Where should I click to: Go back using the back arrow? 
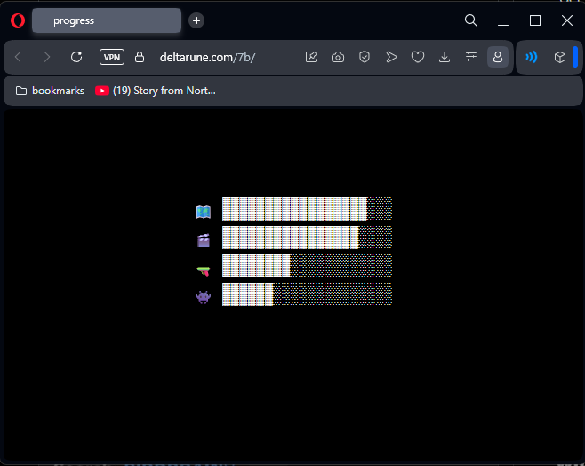pyautogui.click(x=18, y=57)
